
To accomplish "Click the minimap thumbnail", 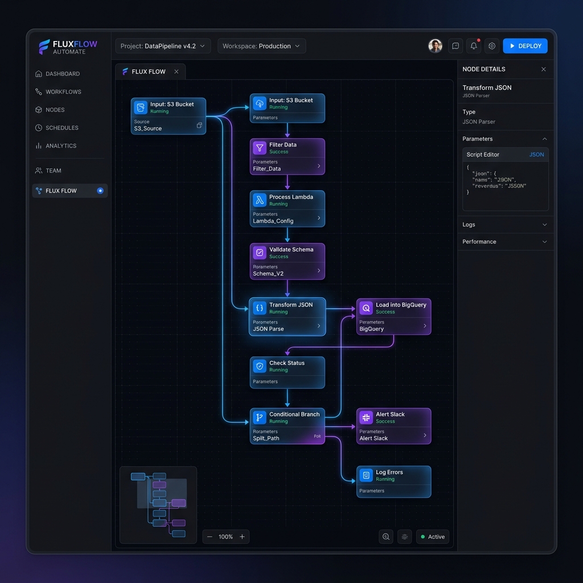I will (158, 505).
